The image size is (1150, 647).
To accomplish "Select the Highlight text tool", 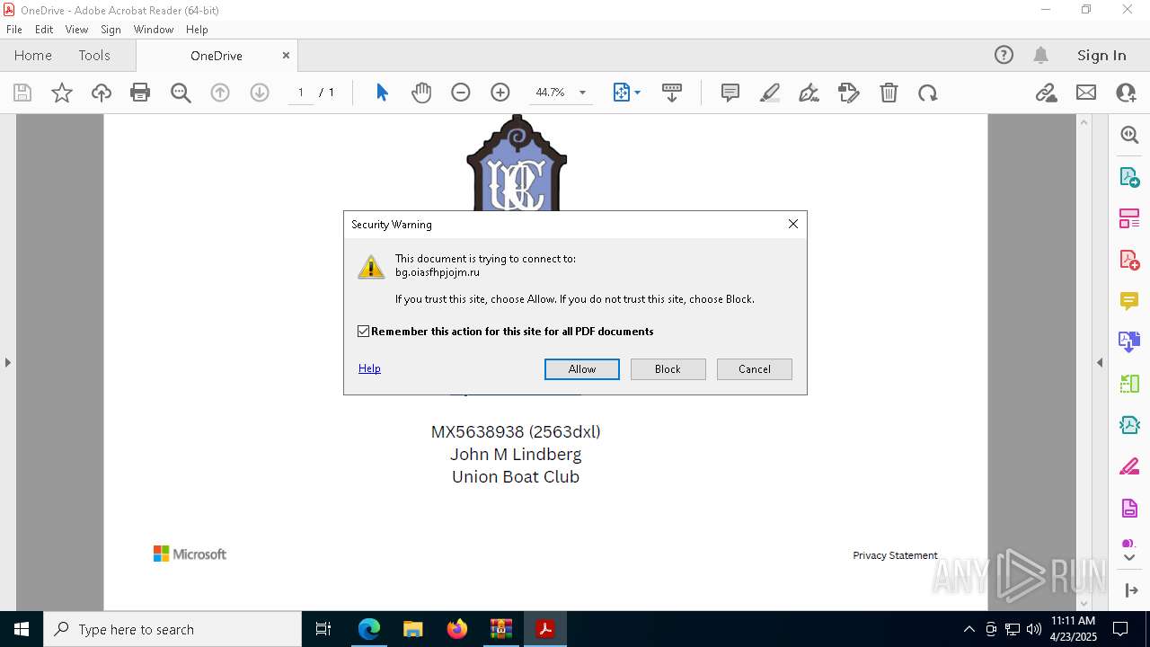I will (770, 93).
